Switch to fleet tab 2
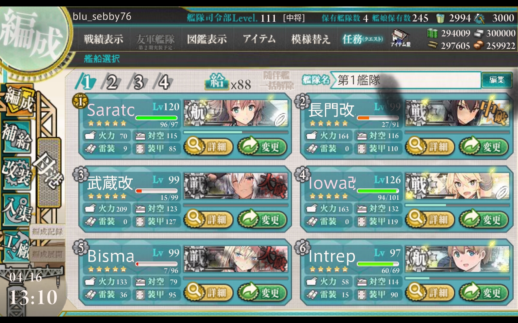 (x=111, y=82)
